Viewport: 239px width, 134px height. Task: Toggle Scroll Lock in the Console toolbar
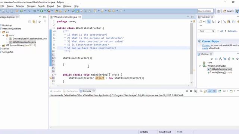pyautogui.click(x=205, y=91)
